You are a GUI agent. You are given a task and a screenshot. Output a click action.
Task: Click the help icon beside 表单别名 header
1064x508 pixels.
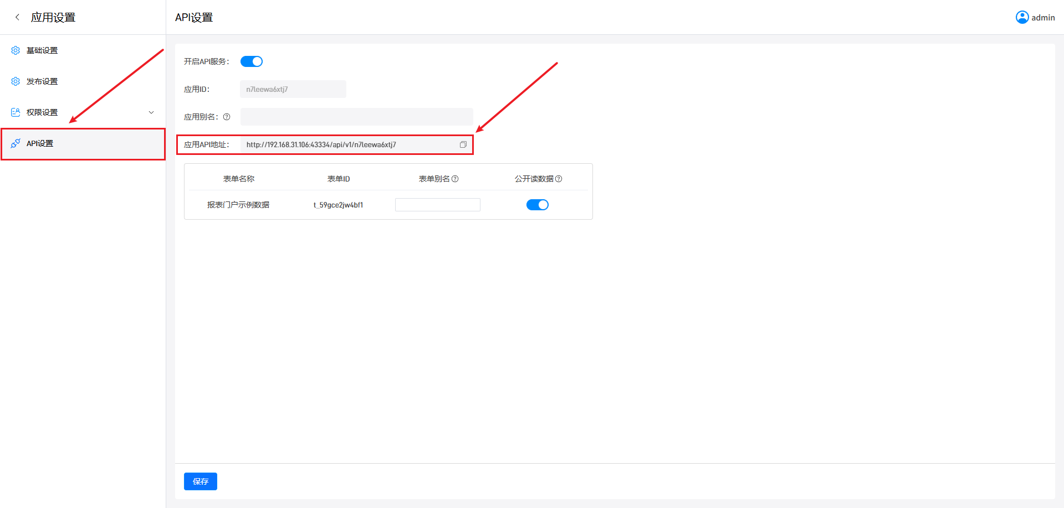click(455, 179)
